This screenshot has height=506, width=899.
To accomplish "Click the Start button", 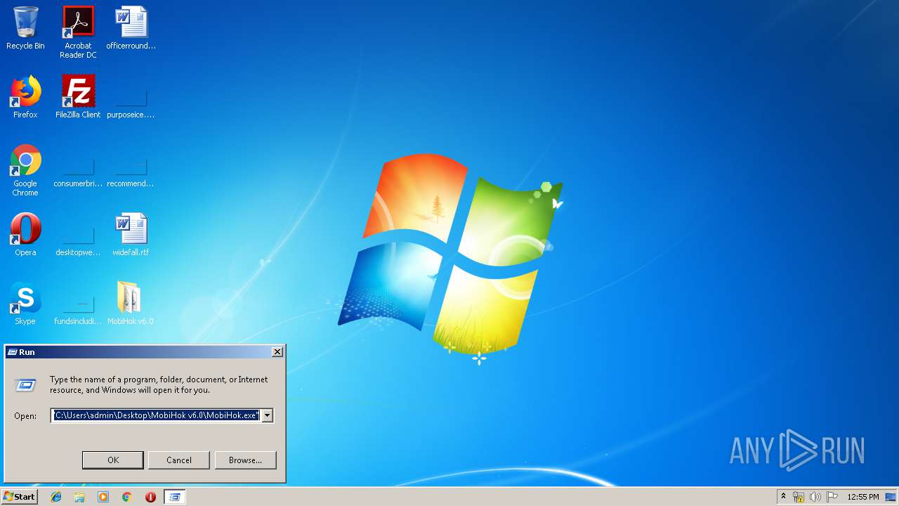I will click(x=19, y=497).
